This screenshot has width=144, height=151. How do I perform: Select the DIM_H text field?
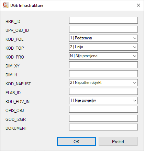[x=103, y=74]
